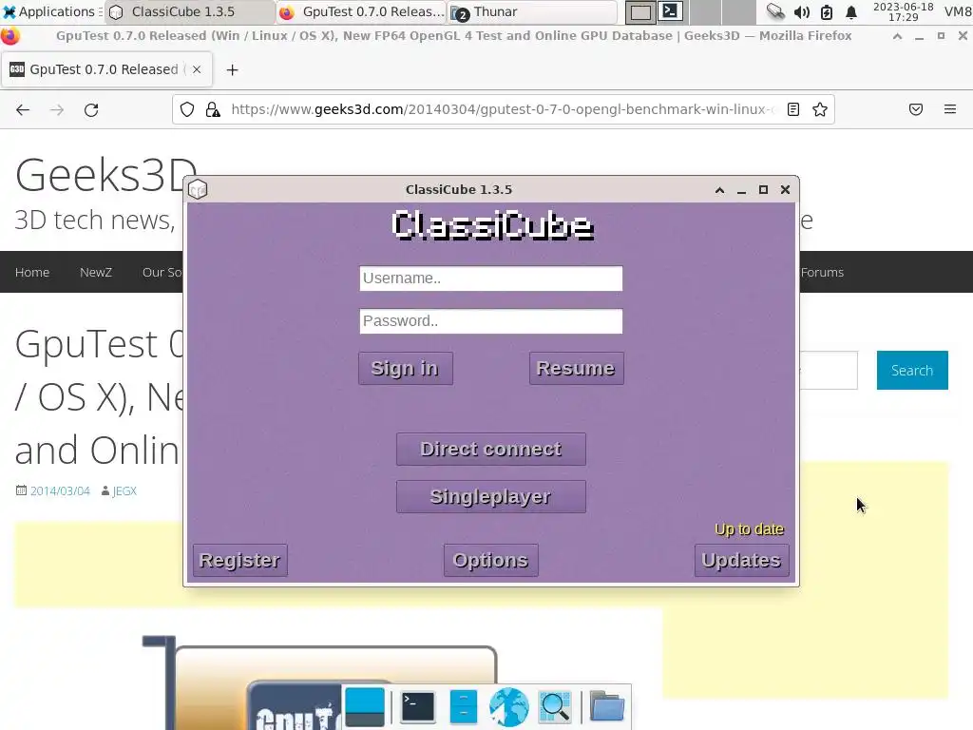Viewport: 973px width, 730px height.
Task: Focus the Username input field
Action: click(491, 279)
